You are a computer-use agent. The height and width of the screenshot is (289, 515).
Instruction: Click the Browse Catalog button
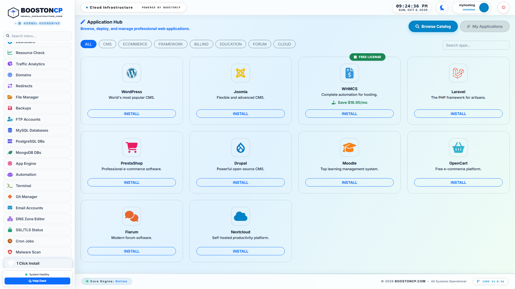click(433, 26)
